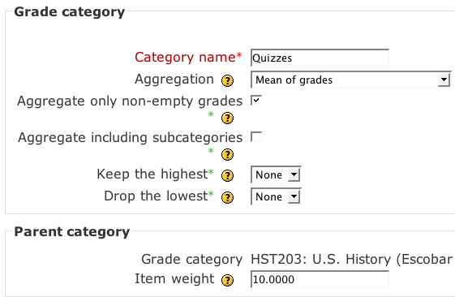Viewport: 455px width, 297px height.
Task: Click the Aggregate only non-empty grades label
Action: point(130,101)
